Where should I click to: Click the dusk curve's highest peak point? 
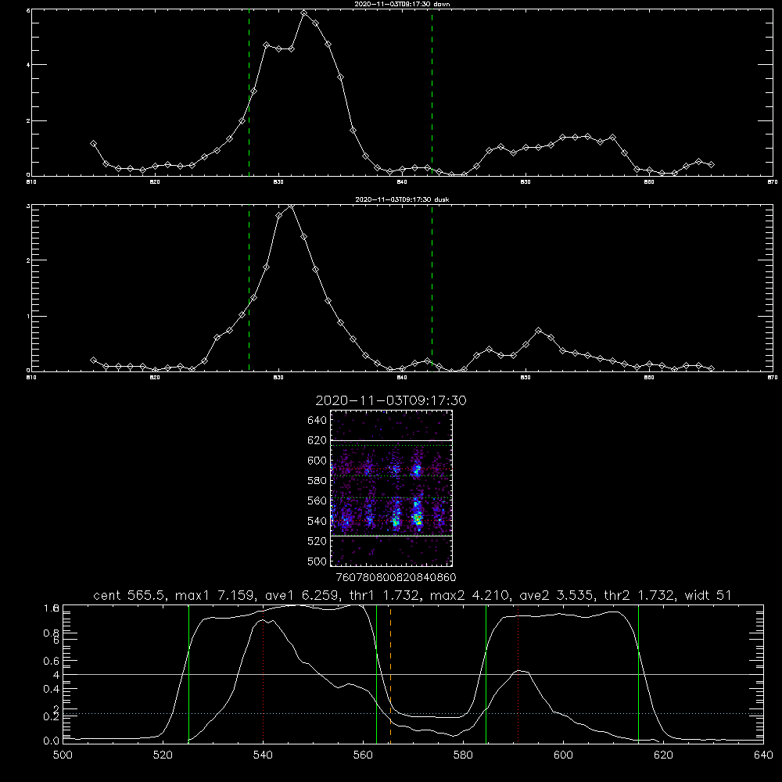point(291,206)
